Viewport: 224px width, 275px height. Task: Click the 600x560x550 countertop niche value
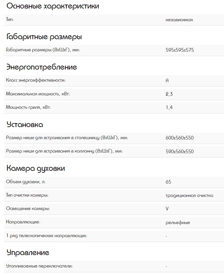click(180, 138)
